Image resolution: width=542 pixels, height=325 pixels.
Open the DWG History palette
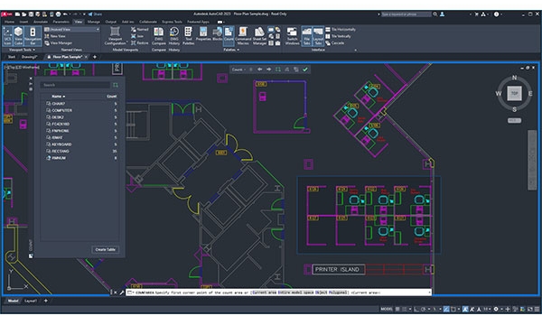pyautogui.click(x=174, y=36)
